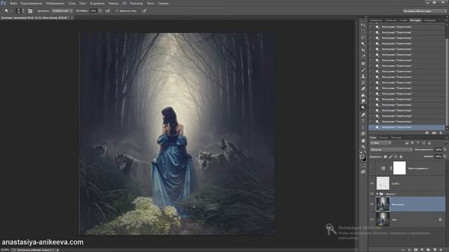The width and height of the screenshot is (449, 252).
Task: Create new document from current state
Action: coord(427,132)
